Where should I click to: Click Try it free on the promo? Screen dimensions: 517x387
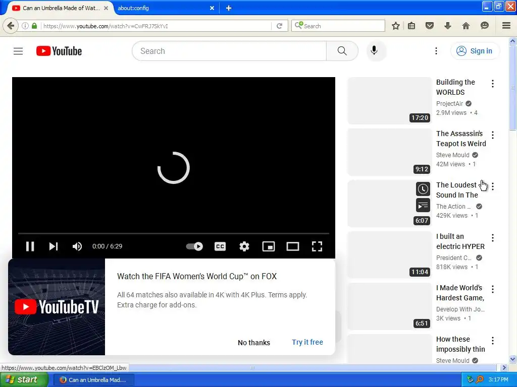coord(307,342)
